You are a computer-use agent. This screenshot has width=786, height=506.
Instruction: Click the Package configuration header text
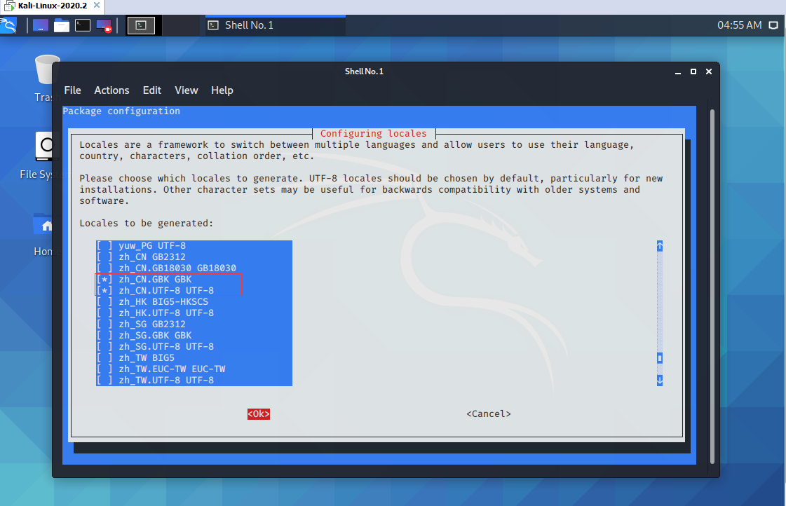121,111
